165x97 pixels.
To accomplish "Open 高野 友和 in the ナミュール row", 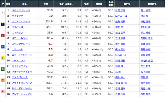I will pyautogui.click(x=145, y=49).
